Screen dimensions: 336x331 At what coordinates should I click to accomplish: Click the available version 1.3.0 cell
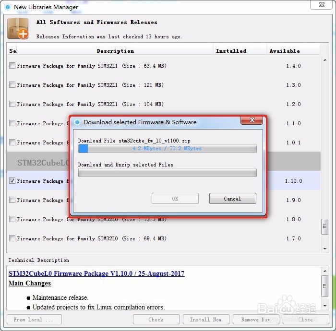coord(293,85)
